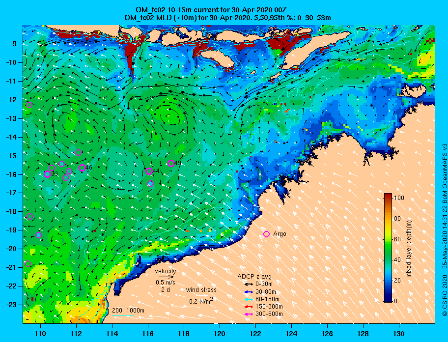The width and height of the screenshot is (448, 342).
Task: Click the '200 1000m' contour depth label
Action: 128,311
